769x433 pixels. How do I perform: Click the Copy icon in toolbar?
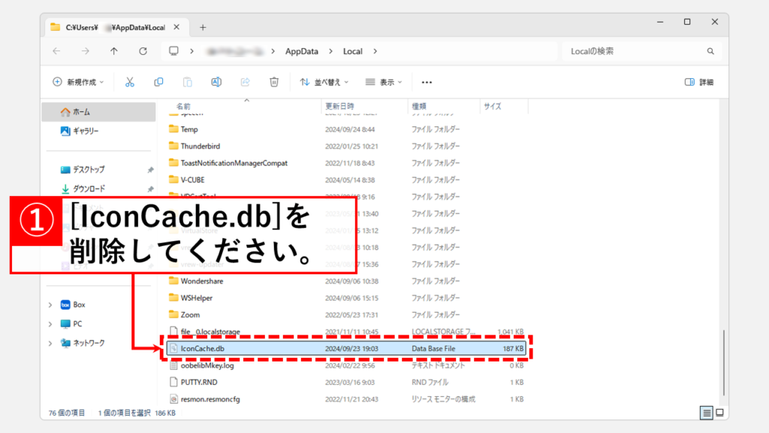click(x=158, y=82)
